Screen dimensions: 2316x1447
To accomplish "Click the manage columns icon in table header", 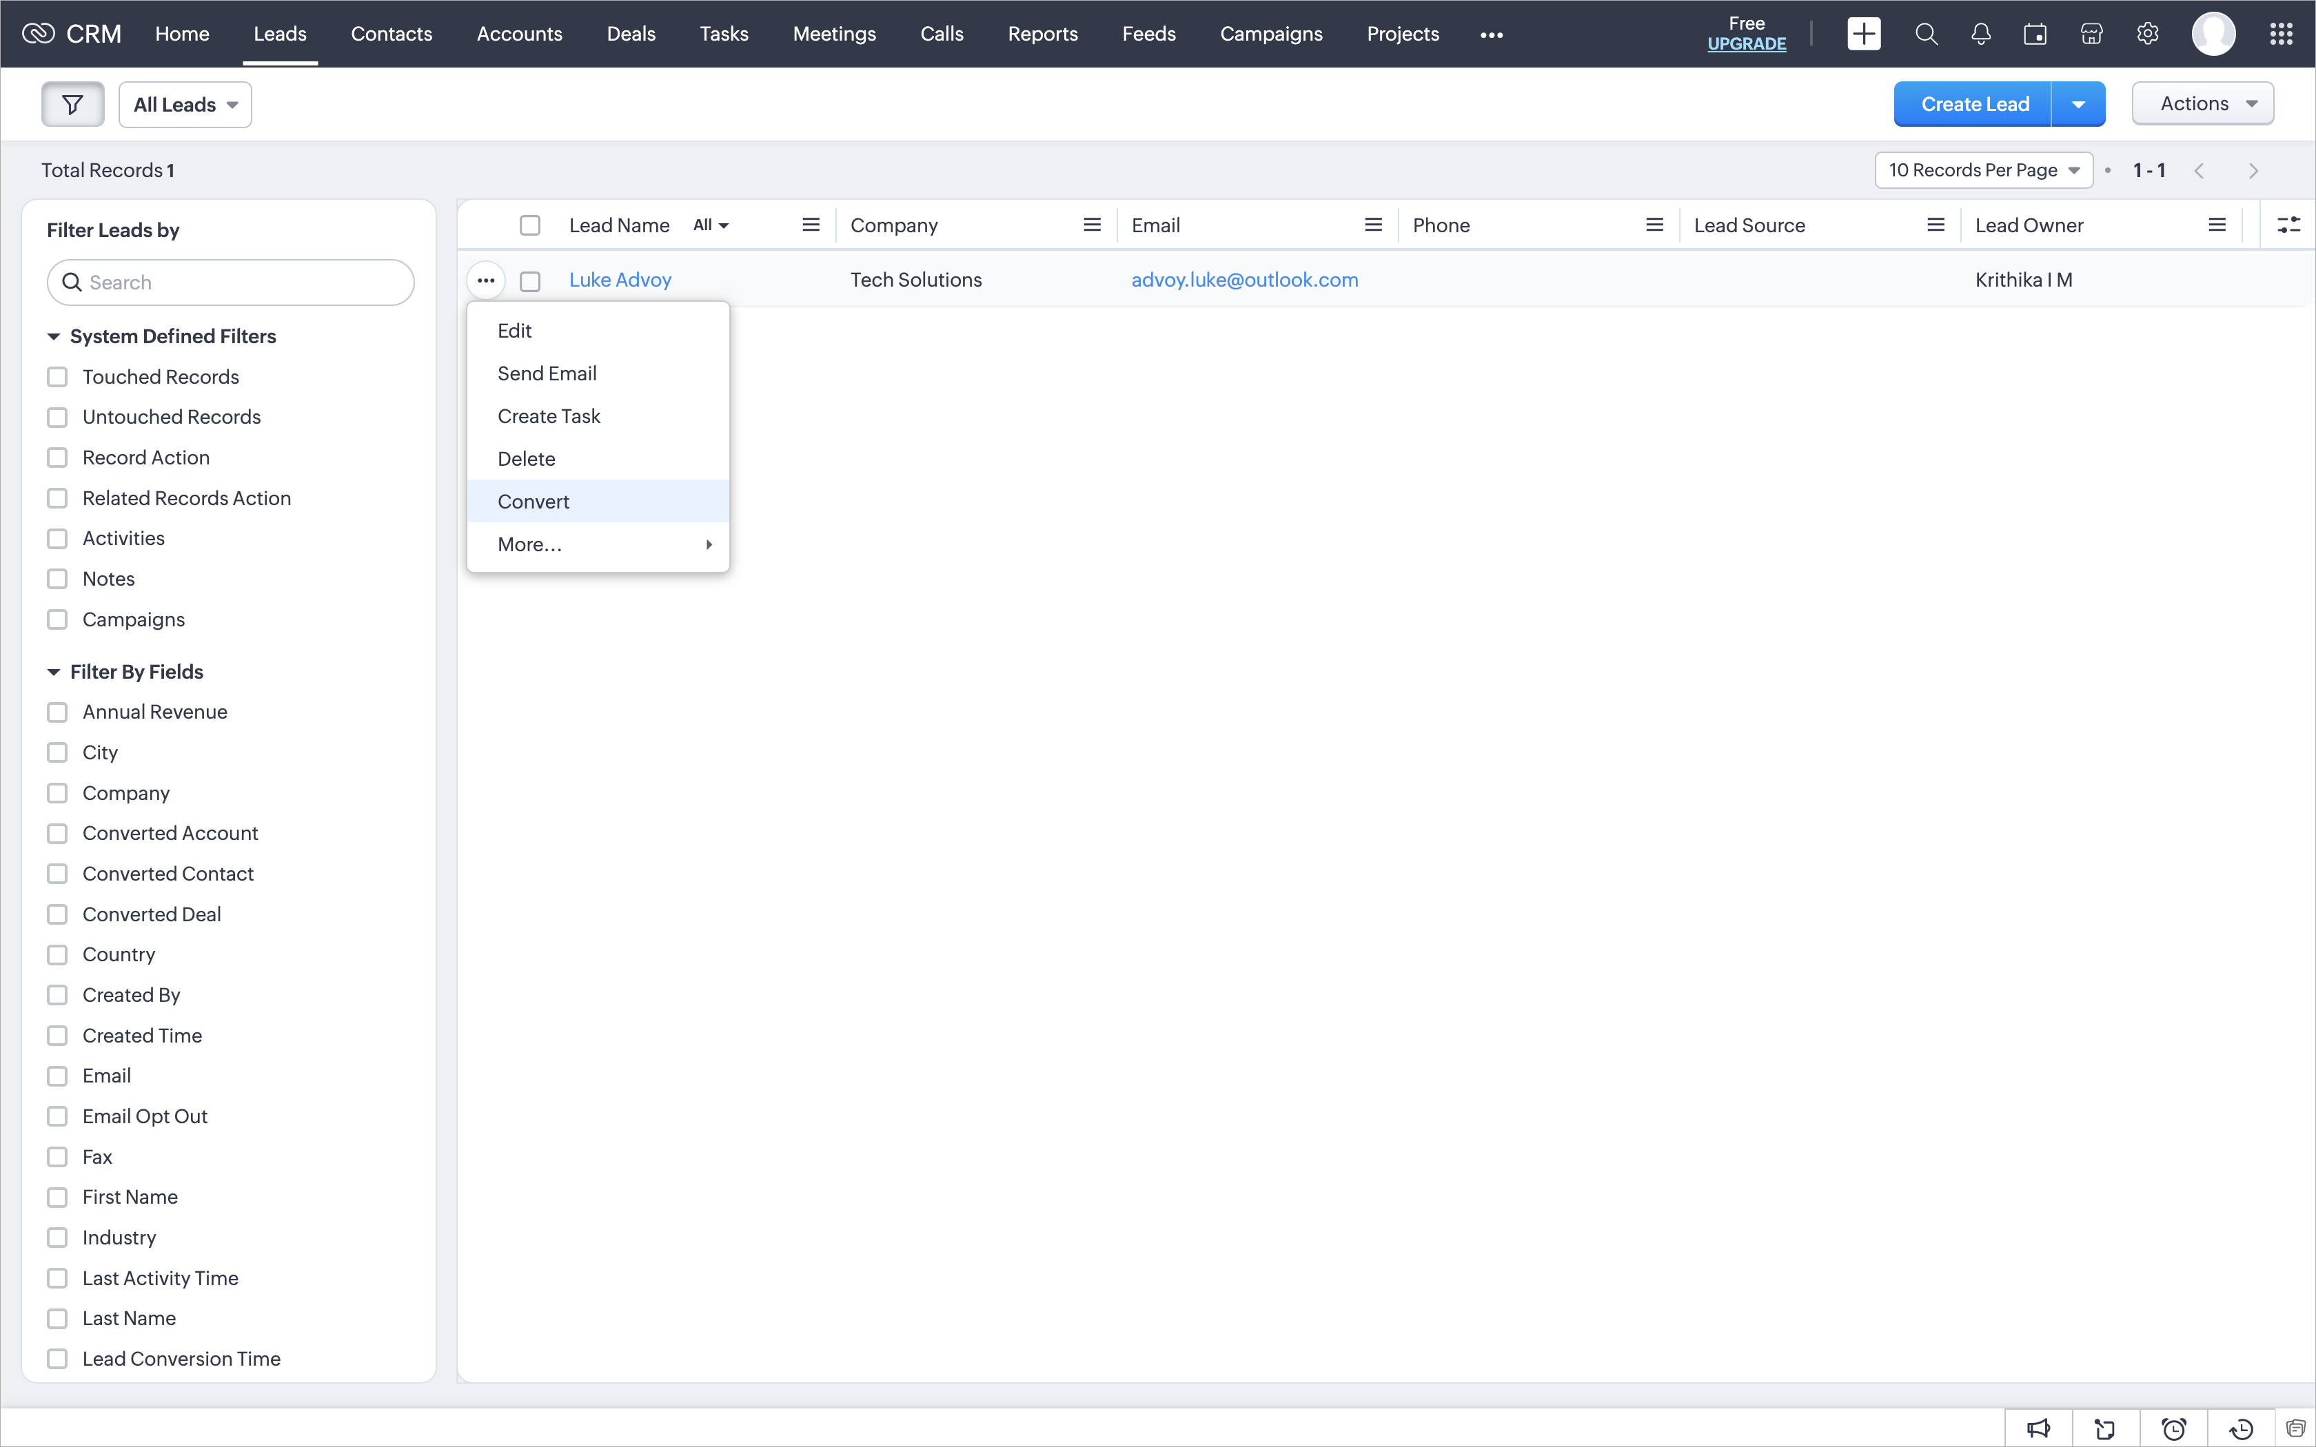I will 2288,225.
